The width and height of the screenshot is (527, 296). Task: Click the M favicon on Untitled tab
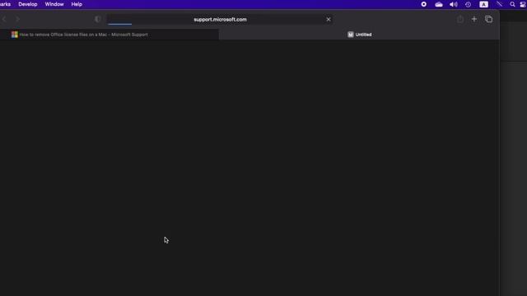tap(351, 35)
